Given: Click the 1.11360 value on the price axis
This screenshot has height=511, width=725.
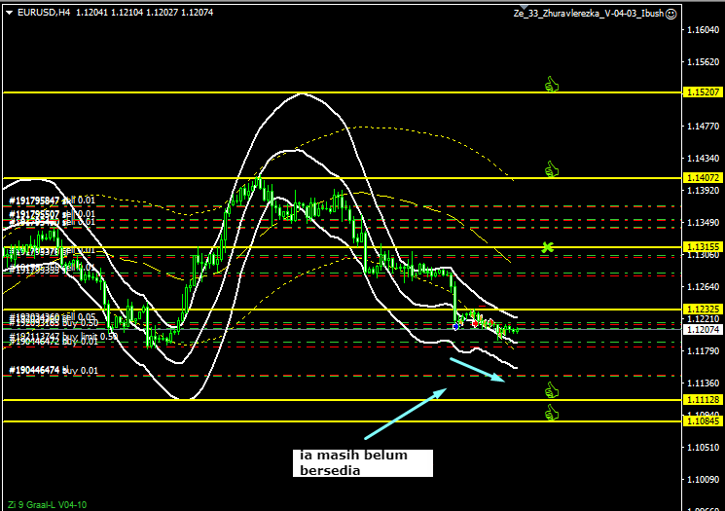Looking at the screenshot, I should tap(704, 383).
